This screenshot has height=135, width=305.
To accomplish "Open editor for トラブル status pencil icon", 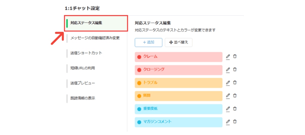I will coord(228,83).
